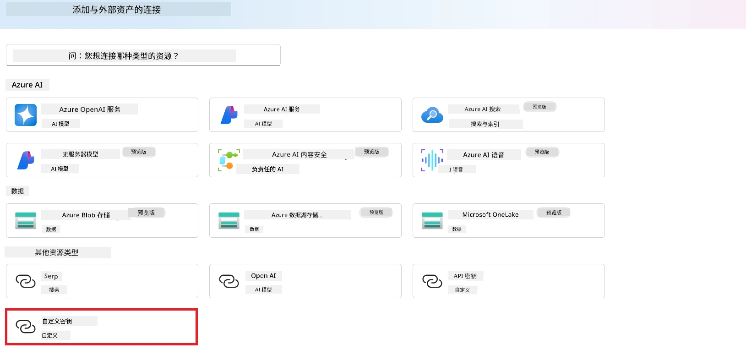Click the Microsoft OneLake storage icon

(x=432, y=221)
